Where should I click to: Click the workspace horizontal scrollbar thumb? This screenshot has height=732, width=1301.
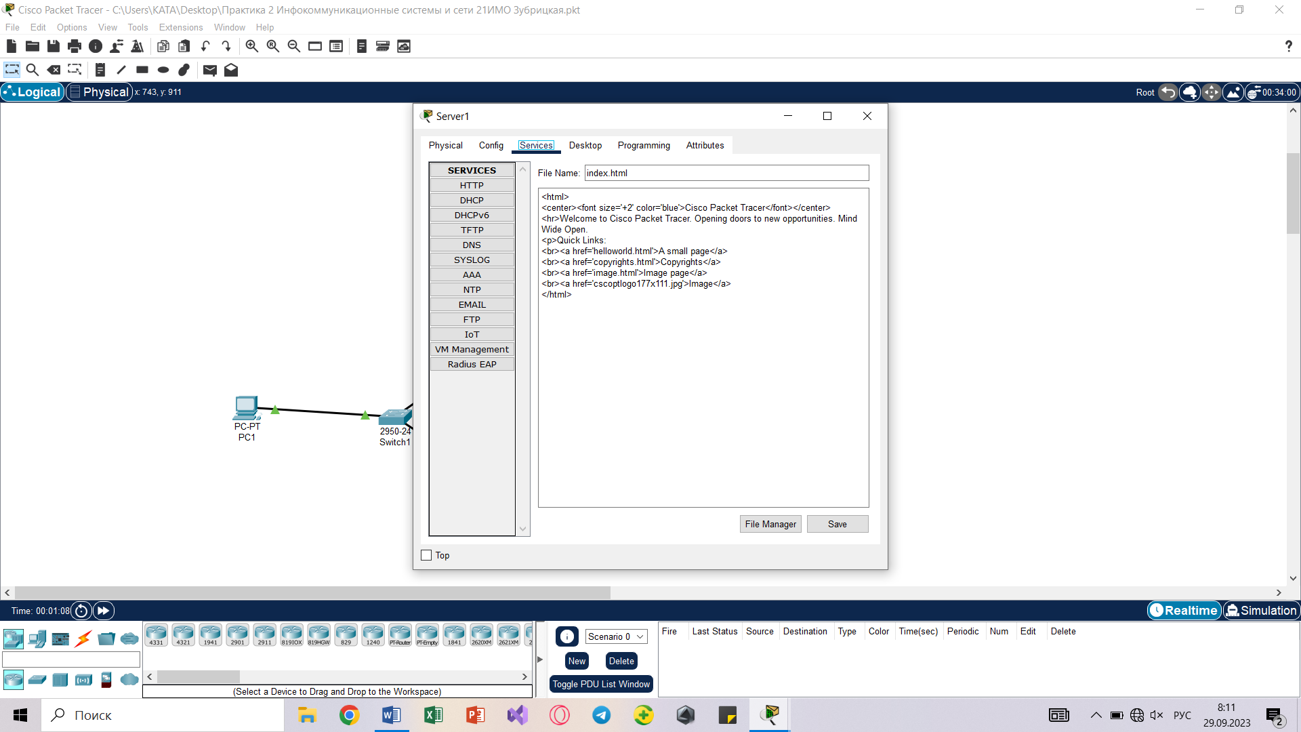312,592
